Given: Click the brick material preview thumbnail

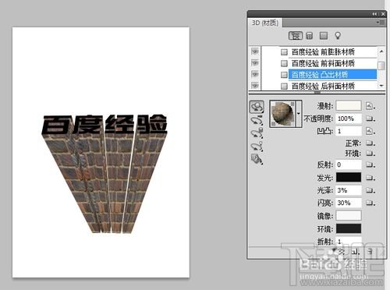Looking at the screenshot, I should coord(282,114).
